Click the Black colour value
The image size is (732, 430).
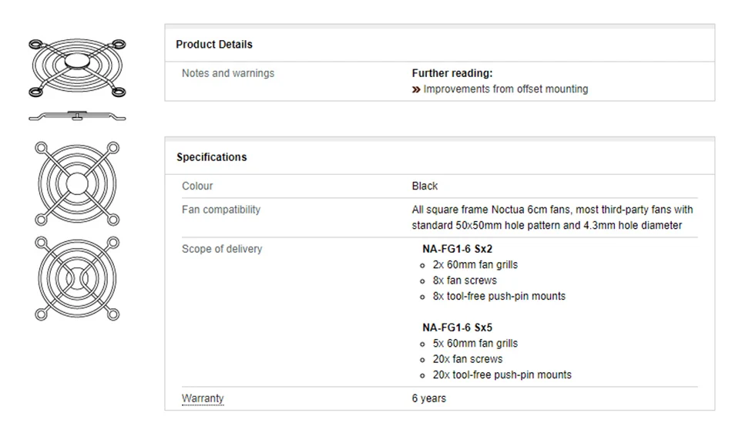[x=425, y=186]
